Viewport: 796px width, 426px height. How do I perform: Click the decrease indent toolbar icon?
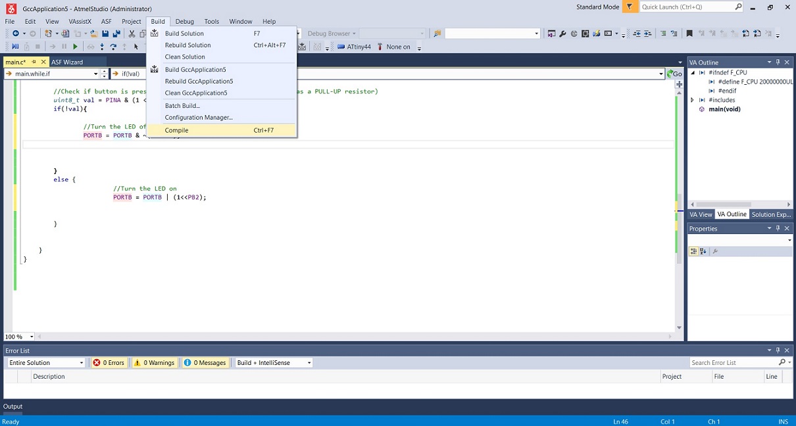coord(636,34)
